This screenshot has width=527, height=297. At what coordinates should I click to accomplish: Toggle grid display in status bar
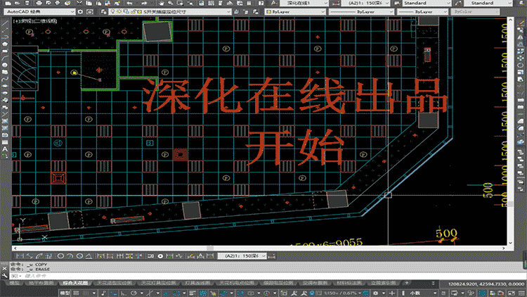(76, 293)
